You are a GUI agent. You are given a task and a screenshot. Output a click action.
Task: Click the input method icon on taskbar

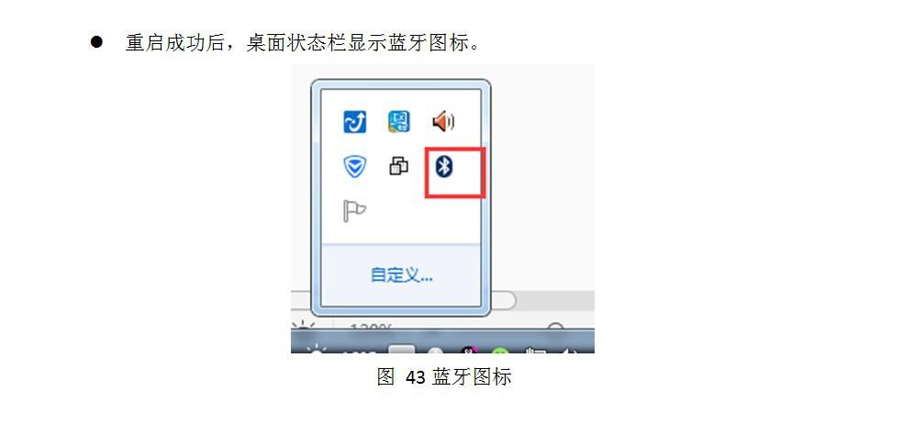pyautogui.click(x=535, y=350)
